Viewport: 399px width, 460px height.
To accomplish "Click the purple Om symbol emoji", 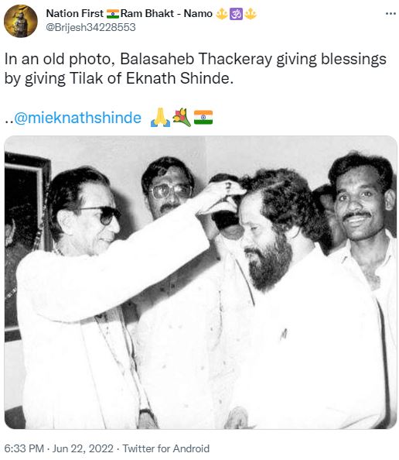I will coord(236,14).
